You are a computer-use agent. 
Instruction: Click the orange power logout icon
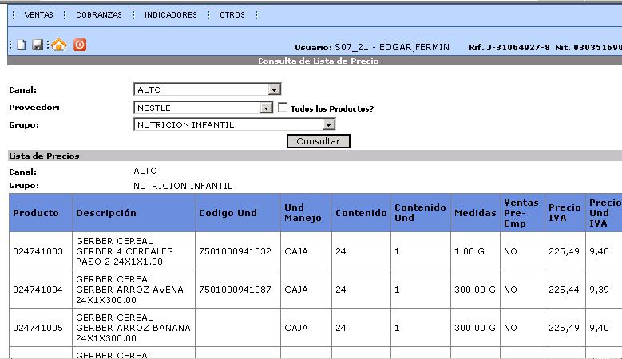[x=80, y=45]
